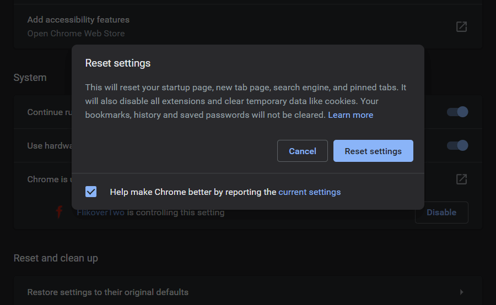
Task: Click the Disable button for the extension
Action: 441,212
